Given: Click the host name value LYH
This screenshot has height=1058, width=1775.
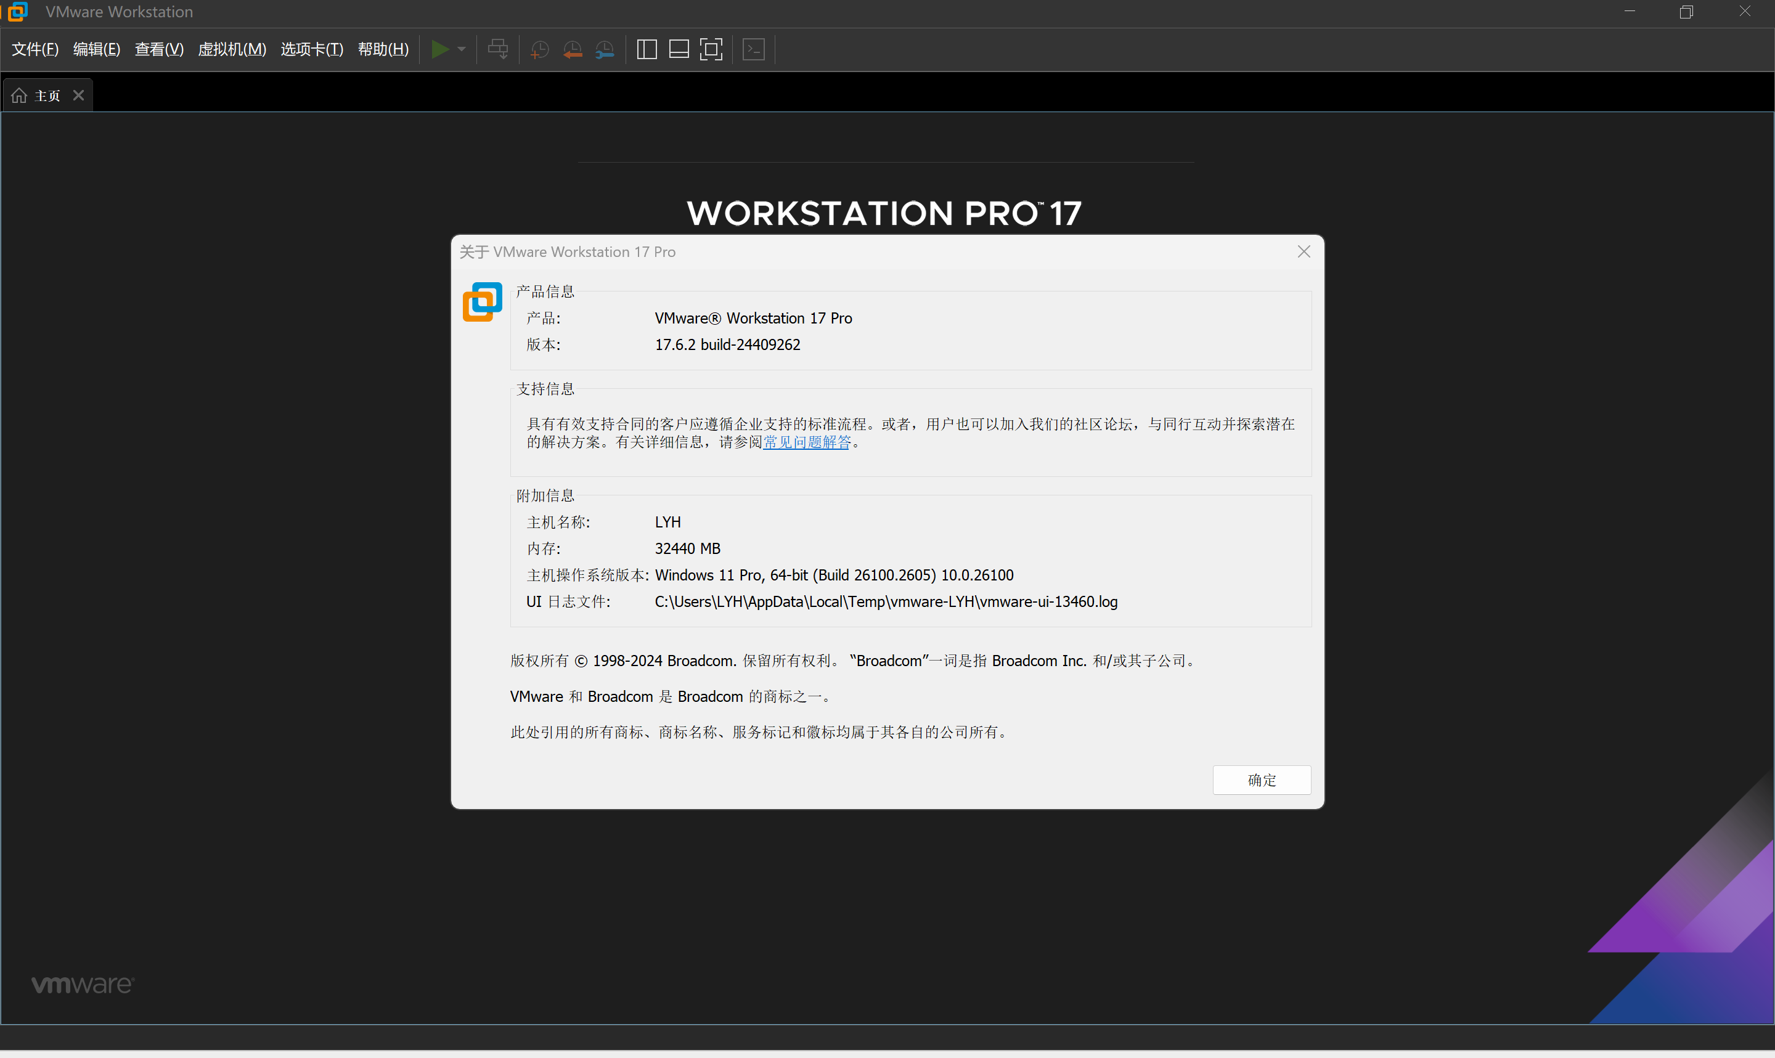Looking at the screenshot, I should [x=668, y=522].
